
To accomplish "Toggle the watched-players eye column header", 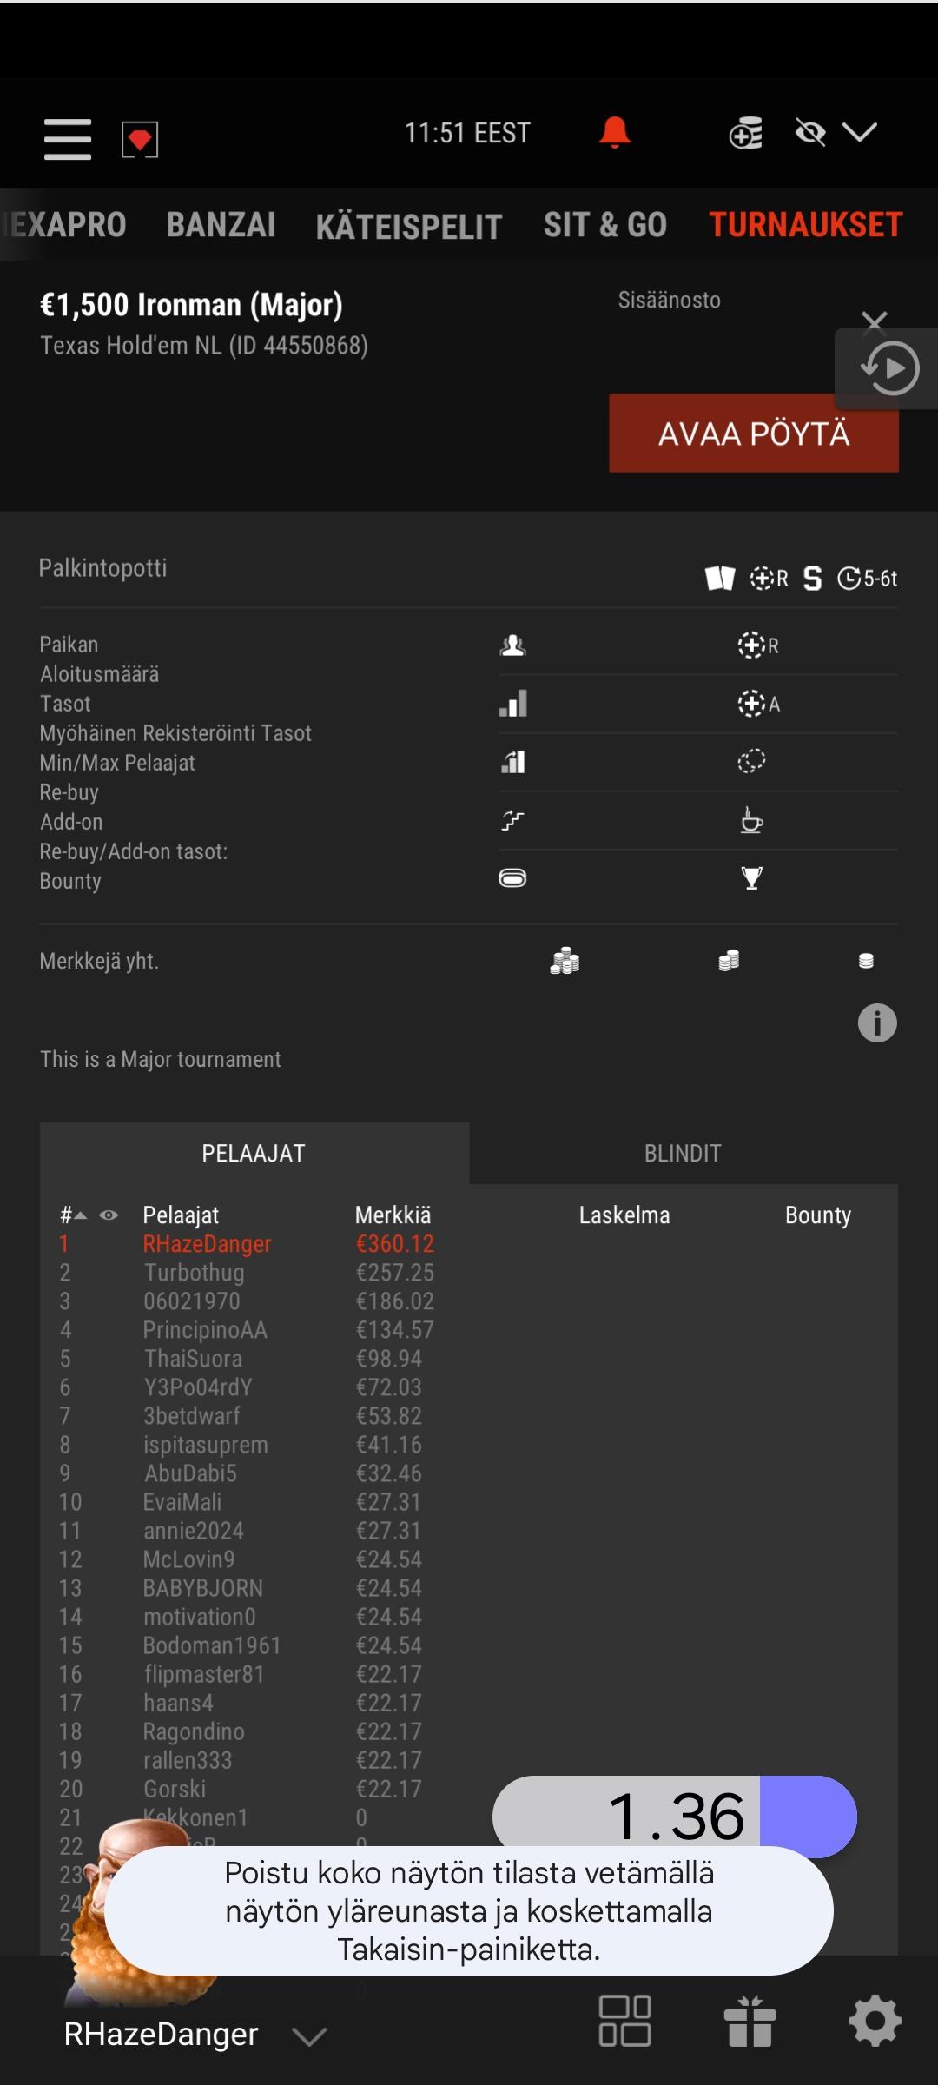I will [x=109, y=1215].
